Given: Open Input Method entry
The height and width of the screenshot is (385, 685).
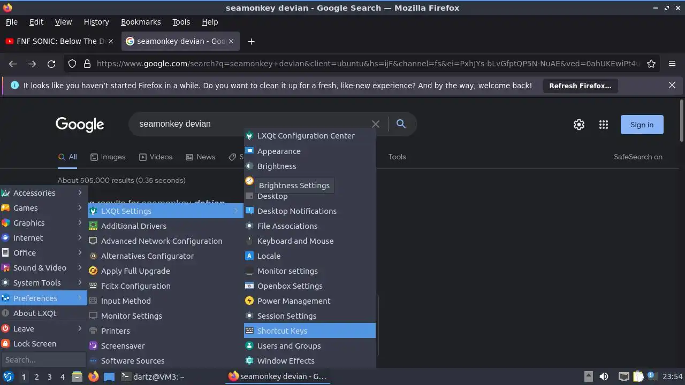Looking at the screenshot, I should pyautogui.click(x=165, y=301).
